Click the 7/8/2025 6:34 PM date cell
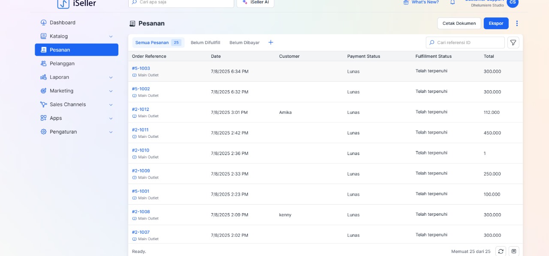Image resolution: width=549 pixels, height=256 pixels. coord(229,71)
